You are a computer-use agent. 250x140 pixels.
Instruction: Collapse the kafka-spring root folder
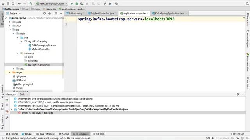[6, 18]
